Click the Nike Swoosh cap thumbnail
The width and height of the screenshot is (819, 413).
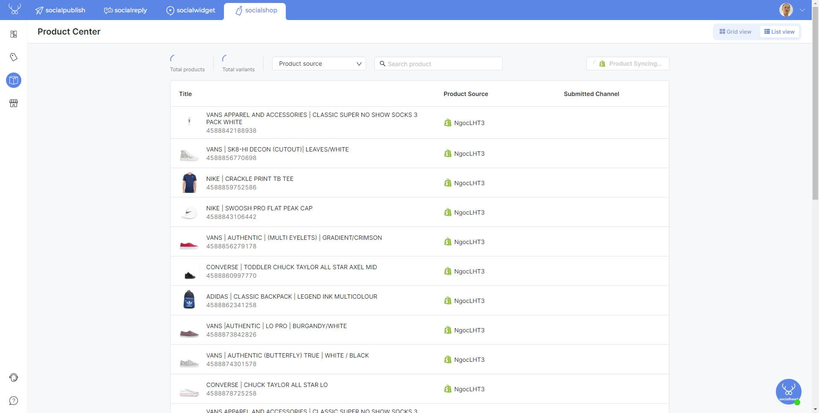(x=189, y=212)
